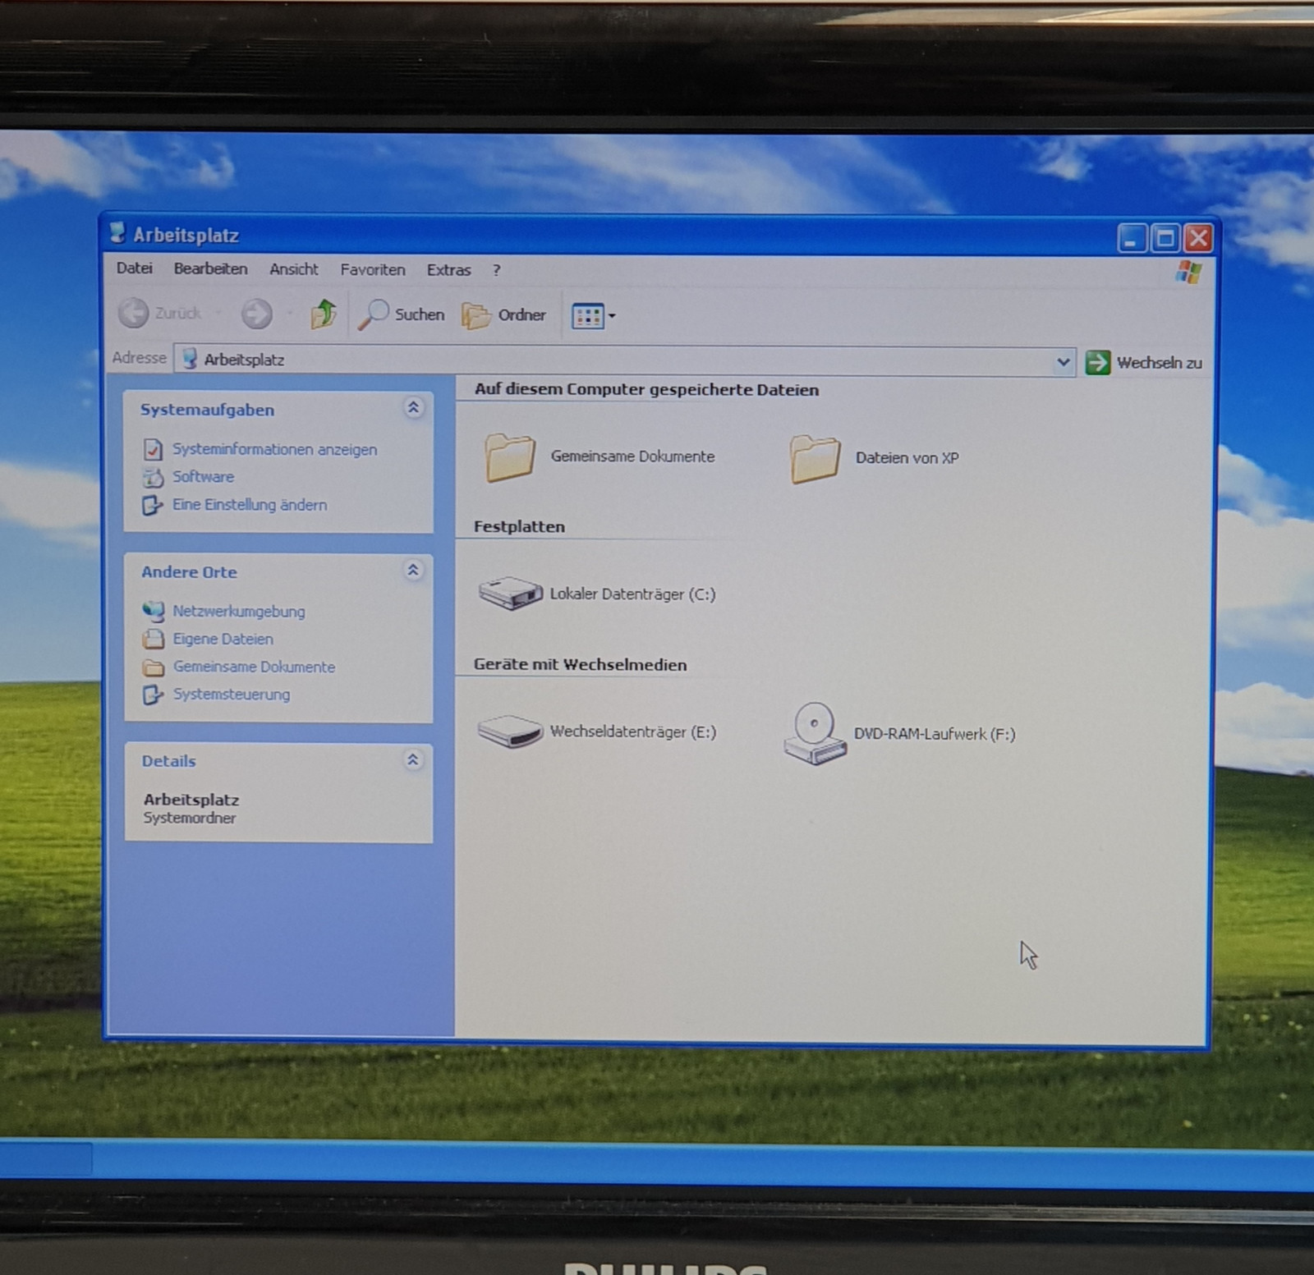Collapse the Details panel
1314x1275 pixels.
pyautogui.click(x=413, y=760)
